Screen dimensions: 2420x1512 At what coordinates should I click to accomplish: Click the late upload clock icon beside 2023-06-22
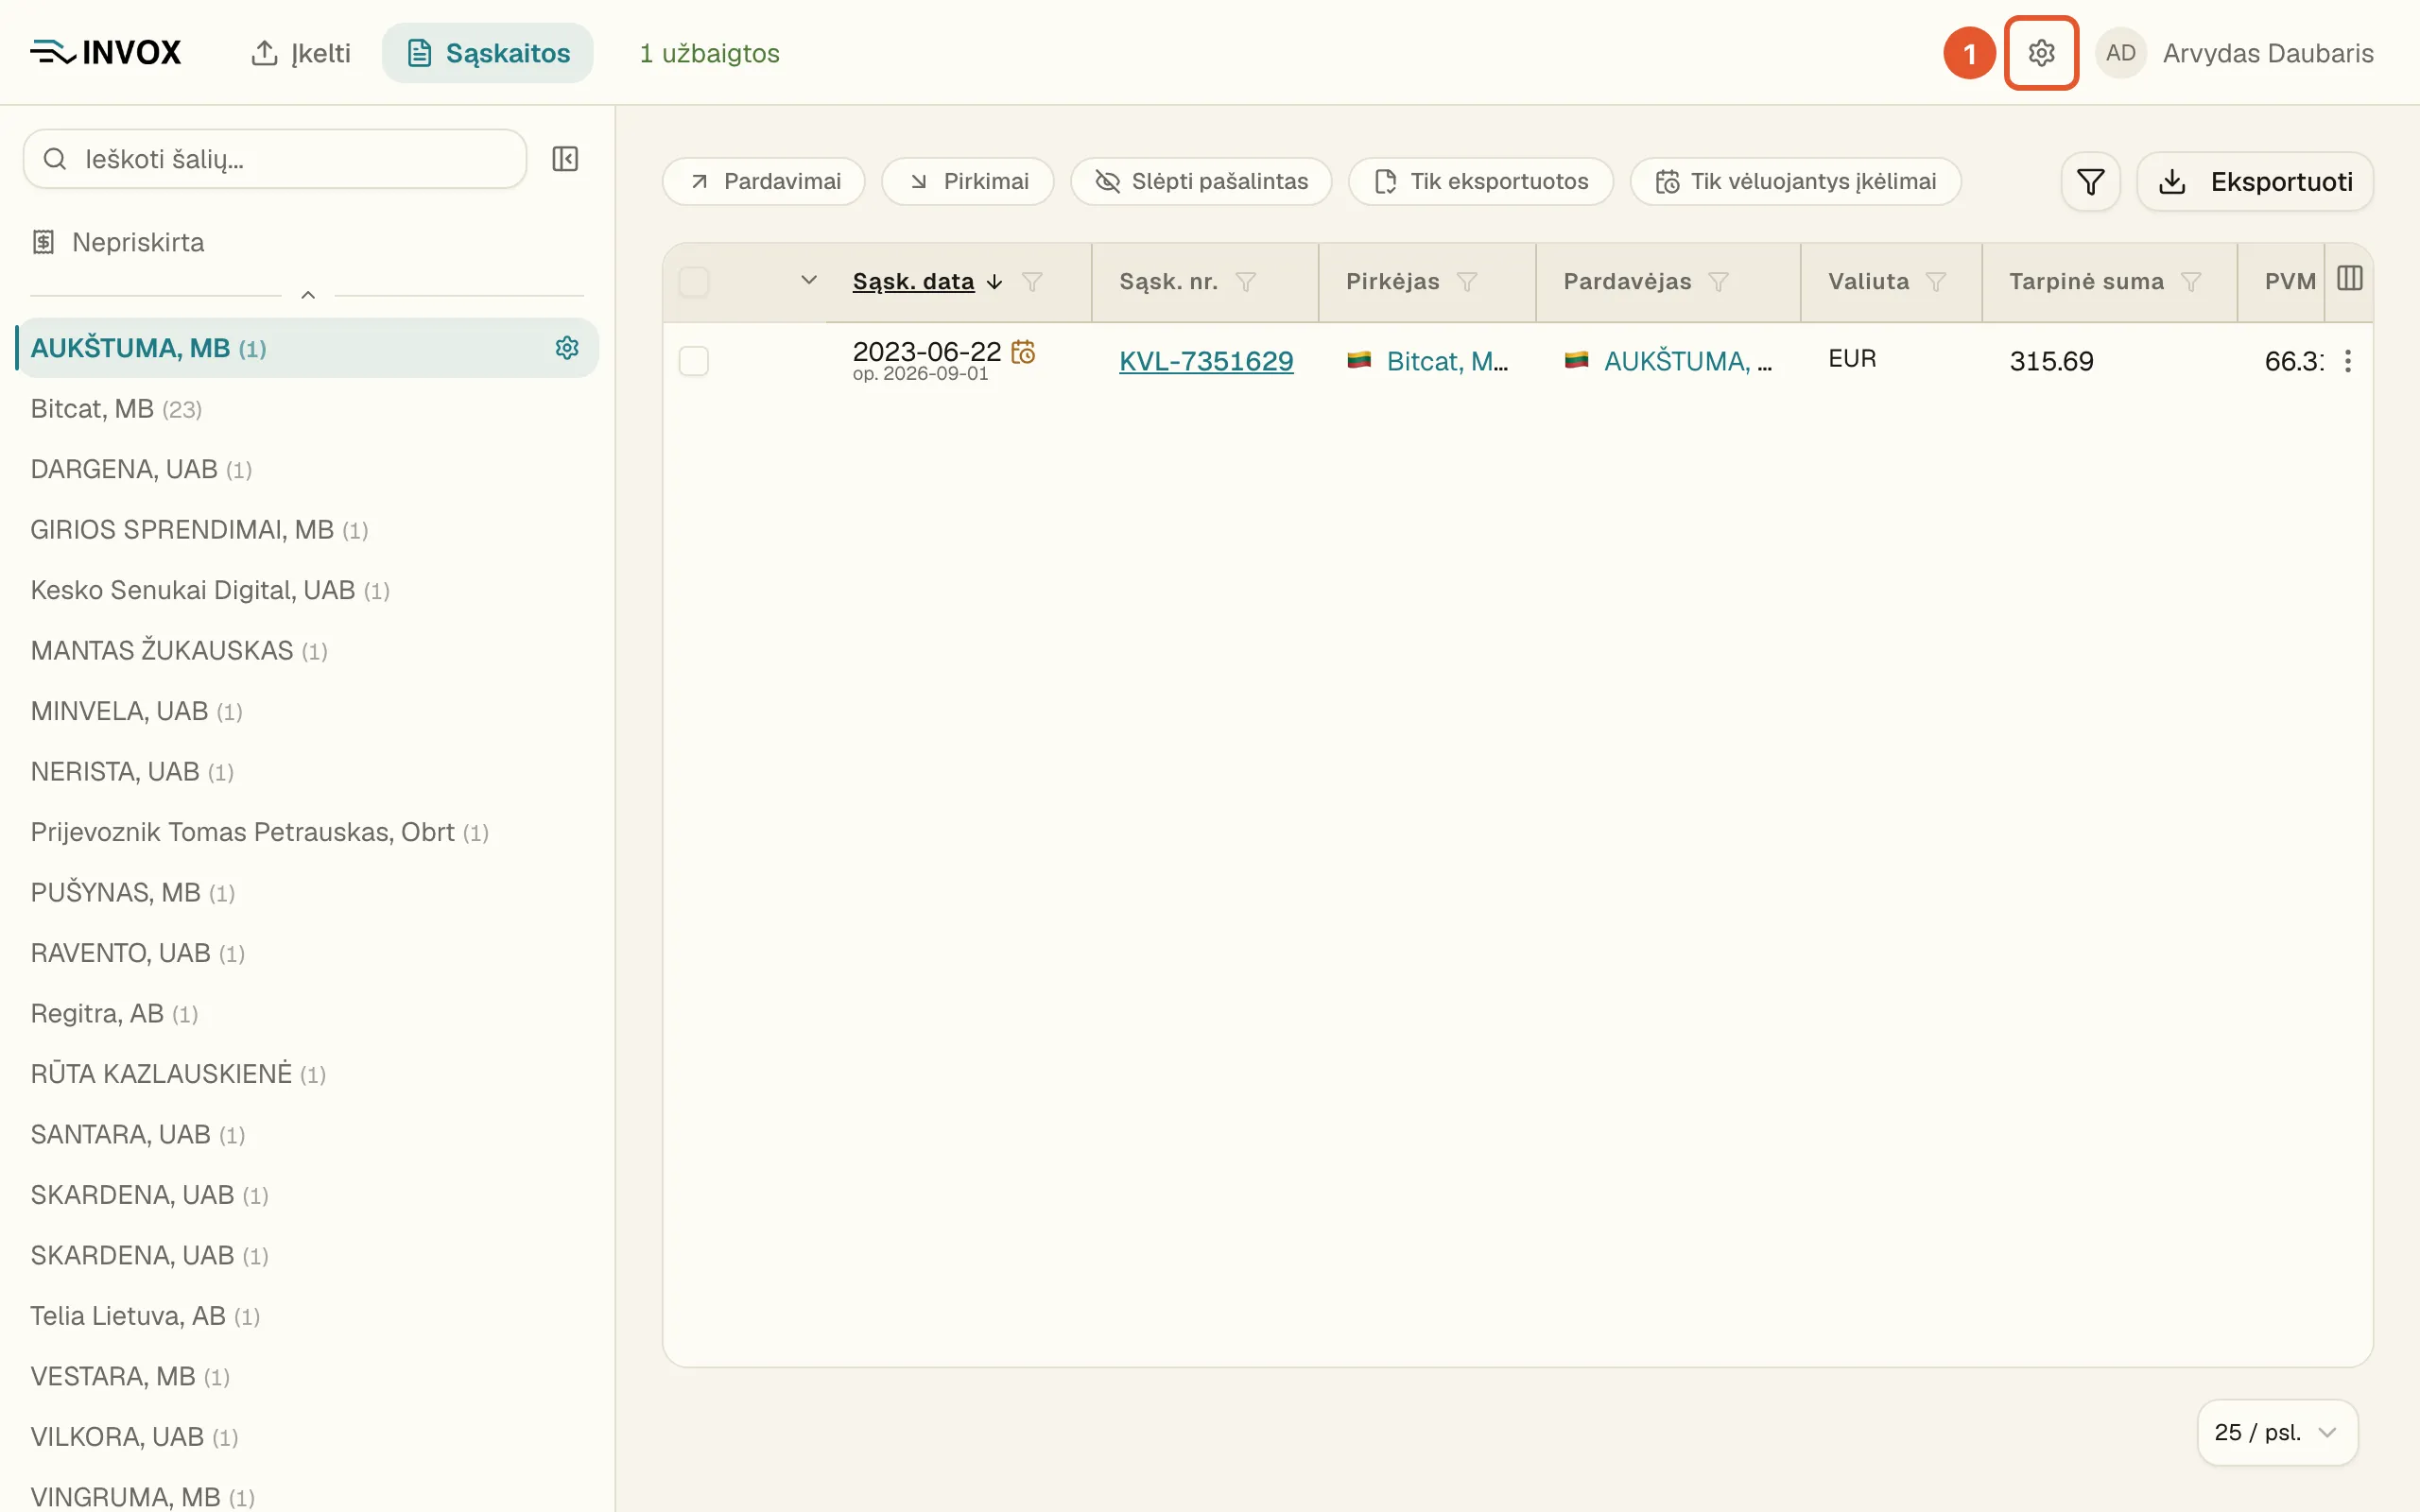(1023, 351)
